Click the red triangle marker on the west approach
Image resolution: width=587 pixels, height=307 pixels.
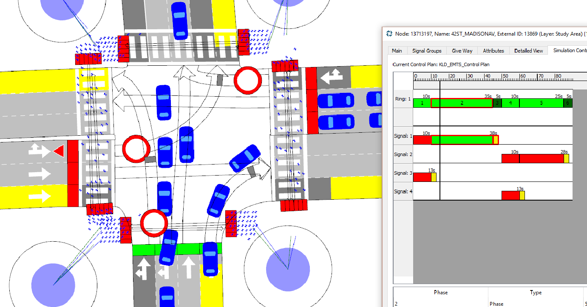(x=59, y=151)
